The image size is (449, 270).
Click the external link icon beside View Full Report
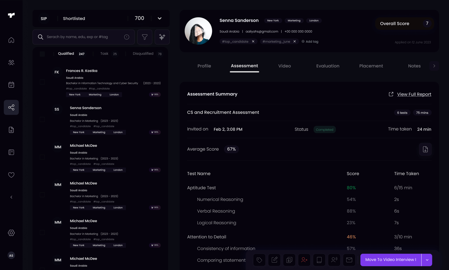pyautogui.click(x=391, y=94)
